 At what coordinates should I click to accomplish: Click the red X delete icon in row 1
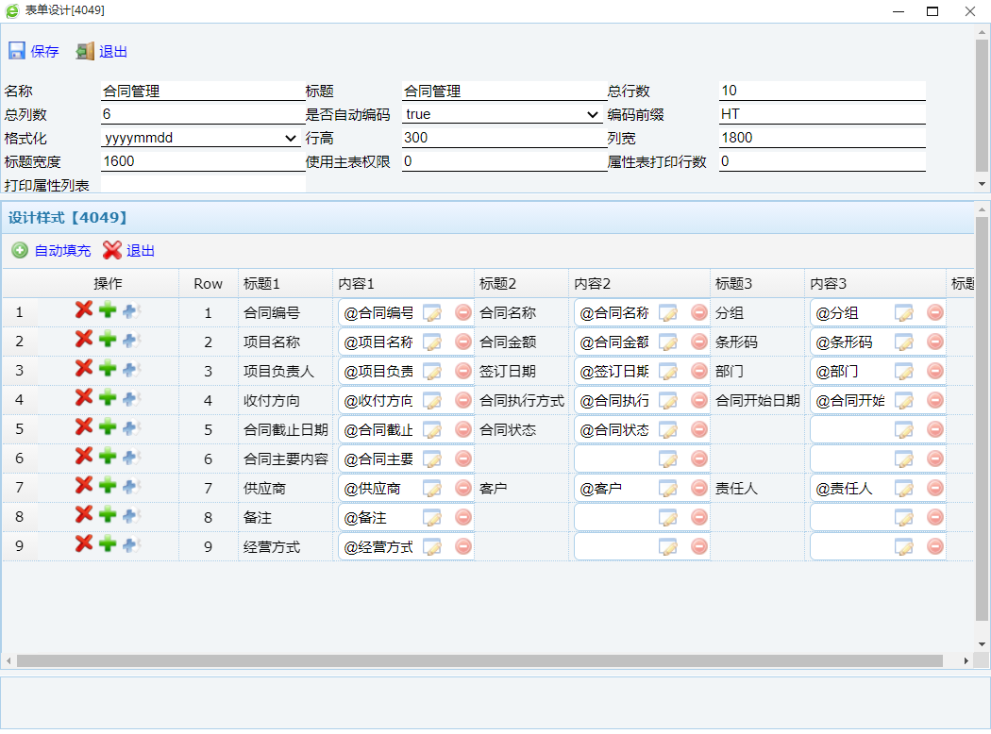84,310
